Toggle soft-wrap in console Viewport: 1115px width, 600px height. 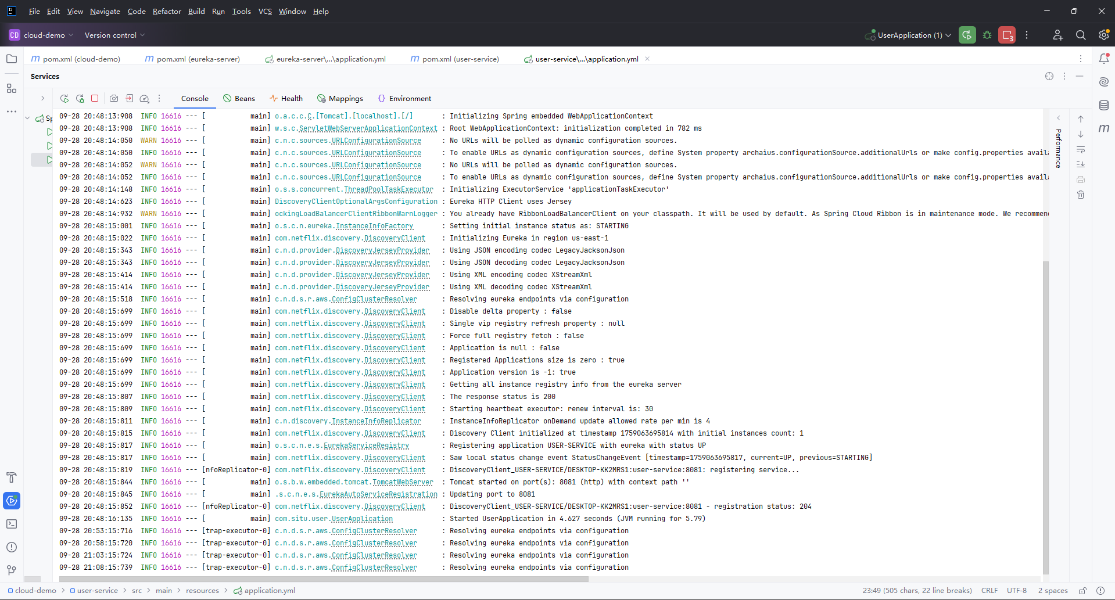pyautogui.click(x=1081, y=150)
